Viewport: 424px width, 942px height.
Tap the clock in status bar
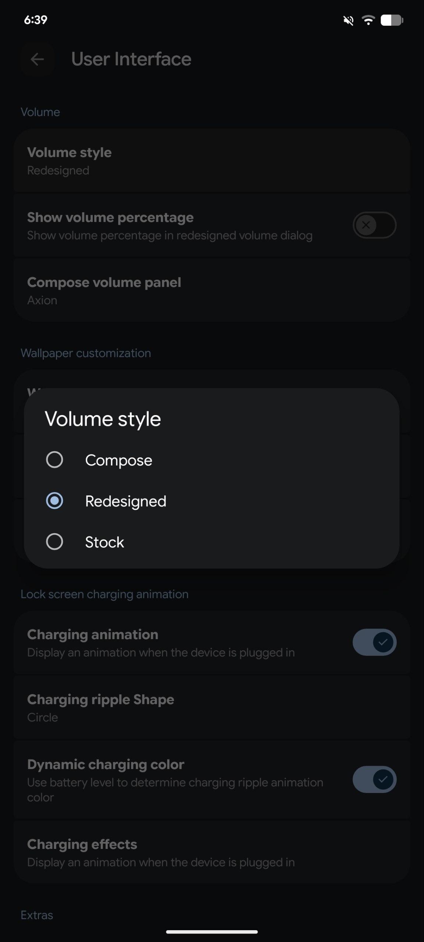36,20
